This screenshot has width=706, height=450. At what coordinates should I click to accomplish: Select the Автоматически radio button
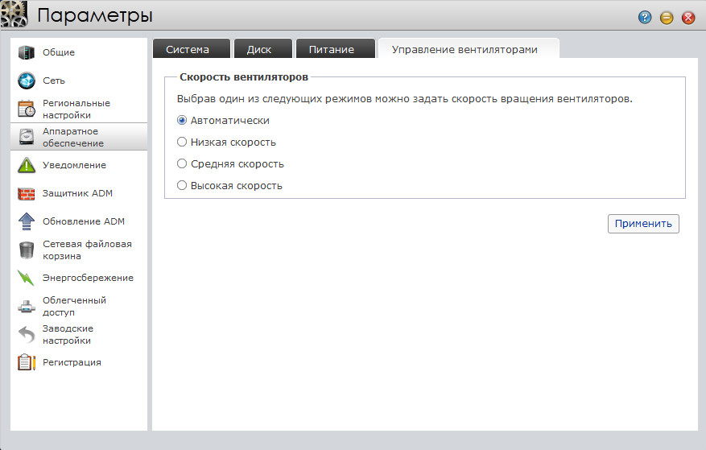tap(182, 121)
